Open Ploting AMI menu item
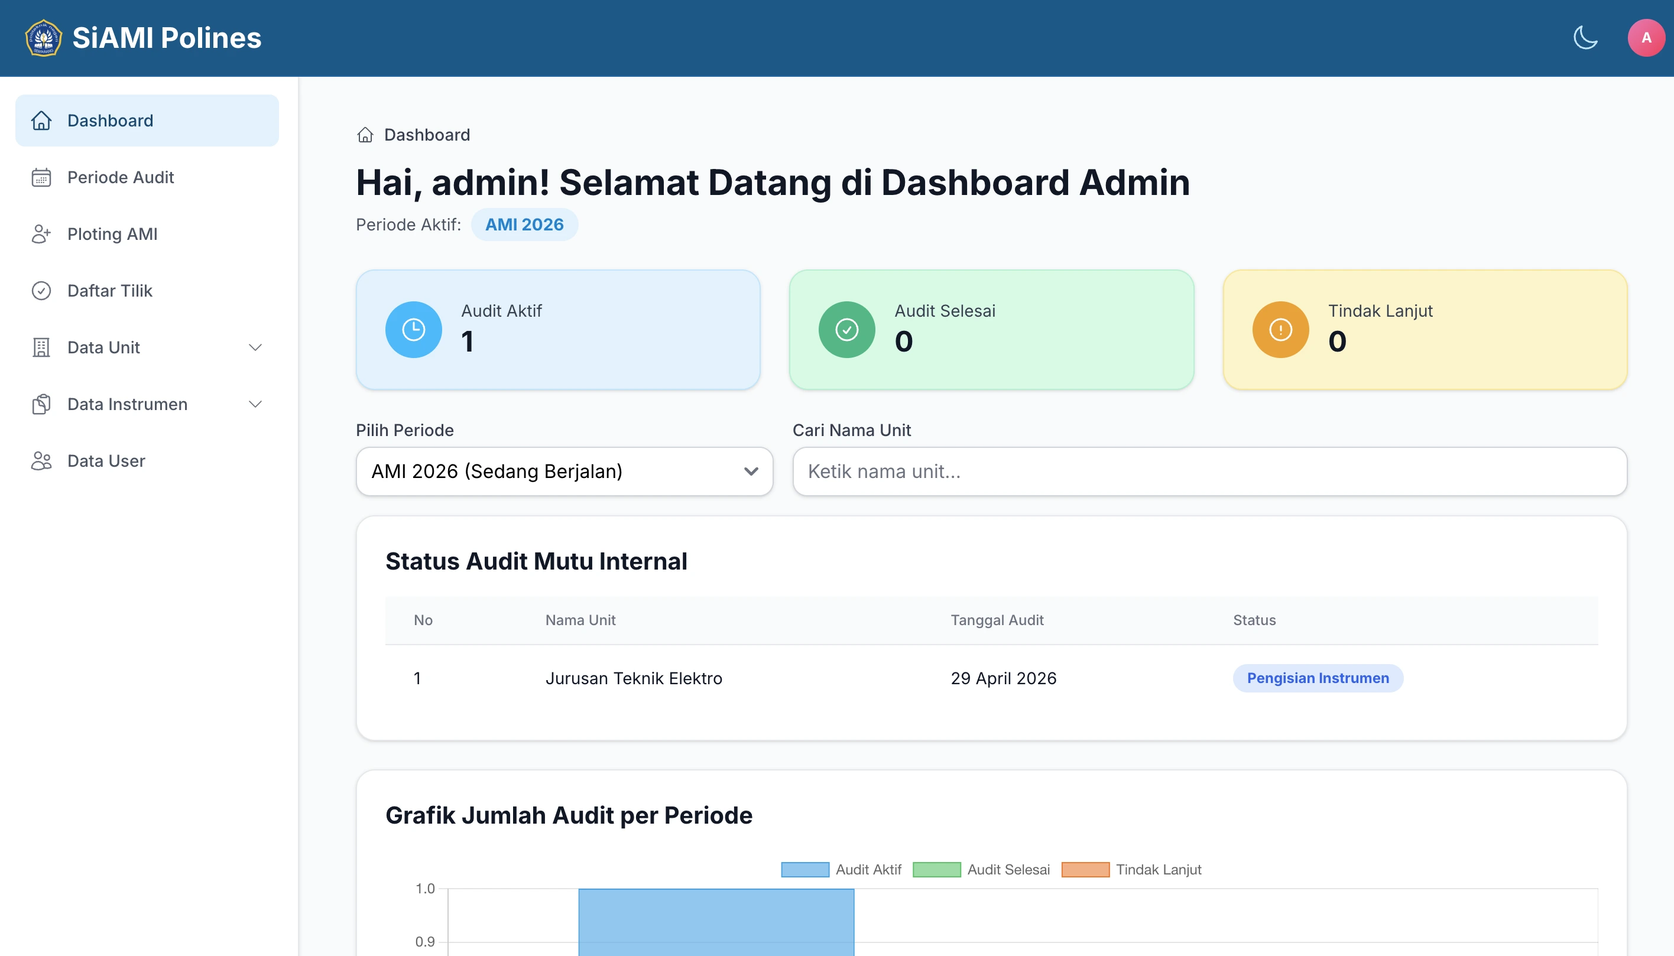The height and width of the screenshot is (956, 1674). coord(147,235)
